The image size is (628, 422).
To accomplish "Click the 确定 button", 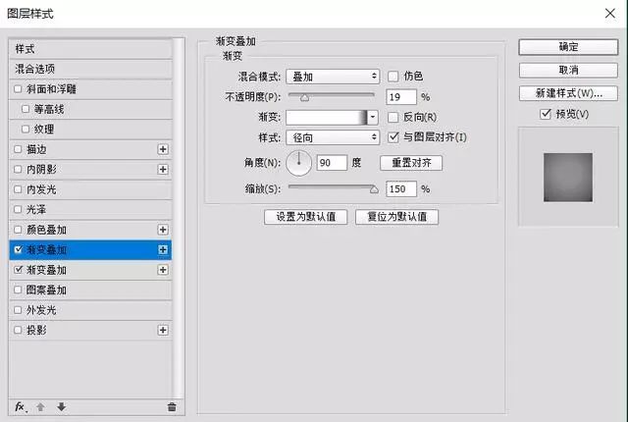I will pos(568,47).
